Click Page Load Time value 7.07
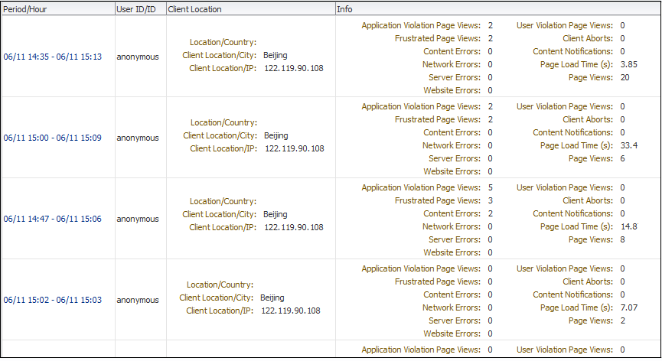 point(628,307)
